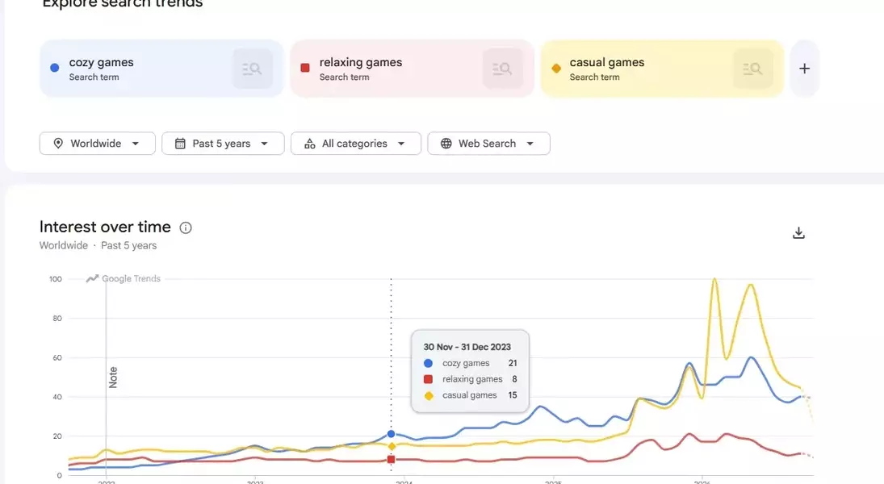
Task: Click the casual games value 15 in tooltip
Action: 513,395
